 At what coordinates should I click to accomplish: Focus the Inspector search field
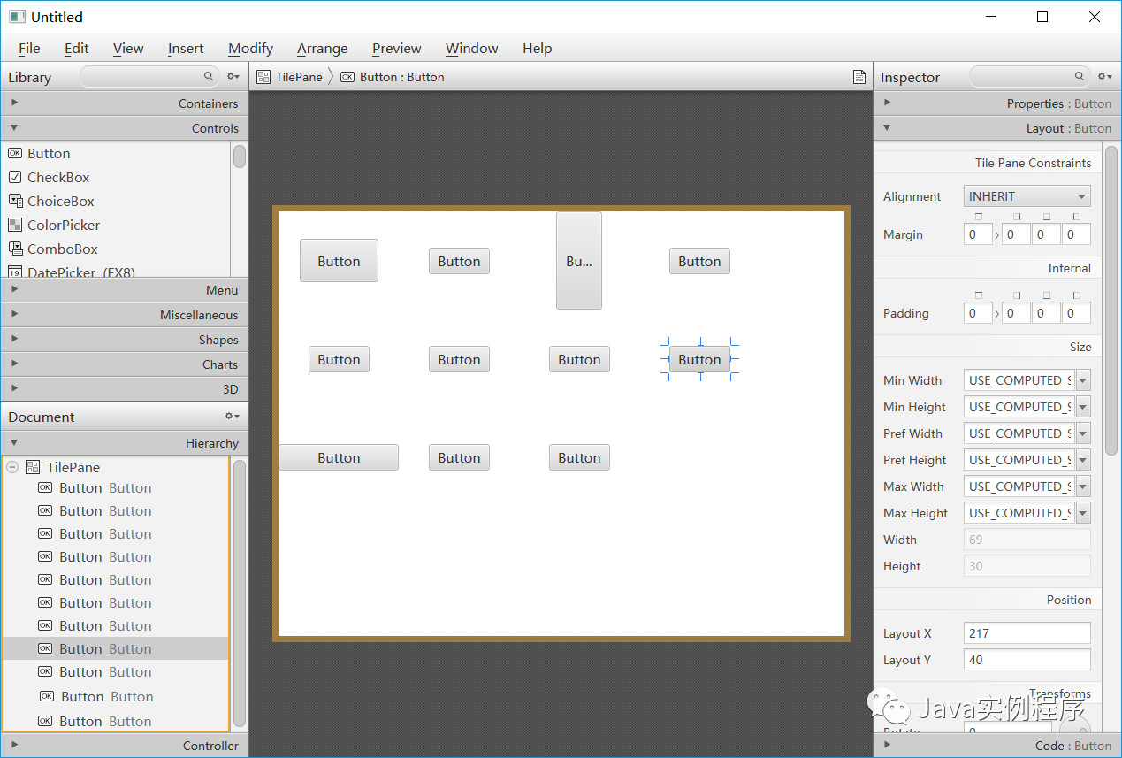pos(1029,77)
